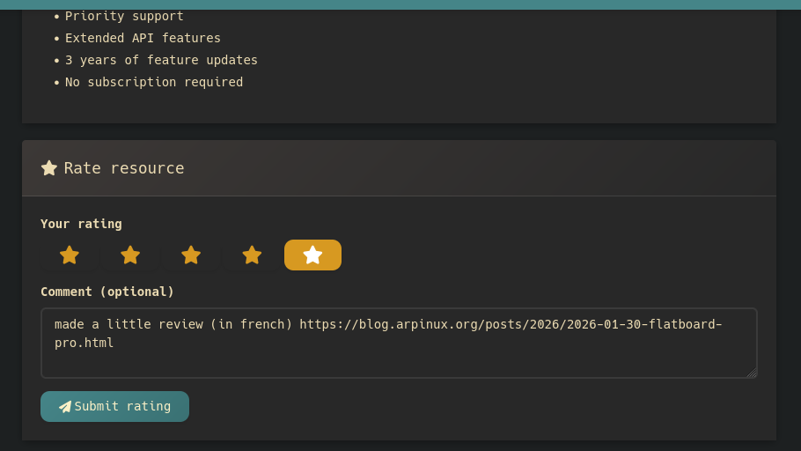Image resolution: width=801 pixels, height=451 pixels.
Task: Click the bullet before "Priority support"
Action: (57, 17)
